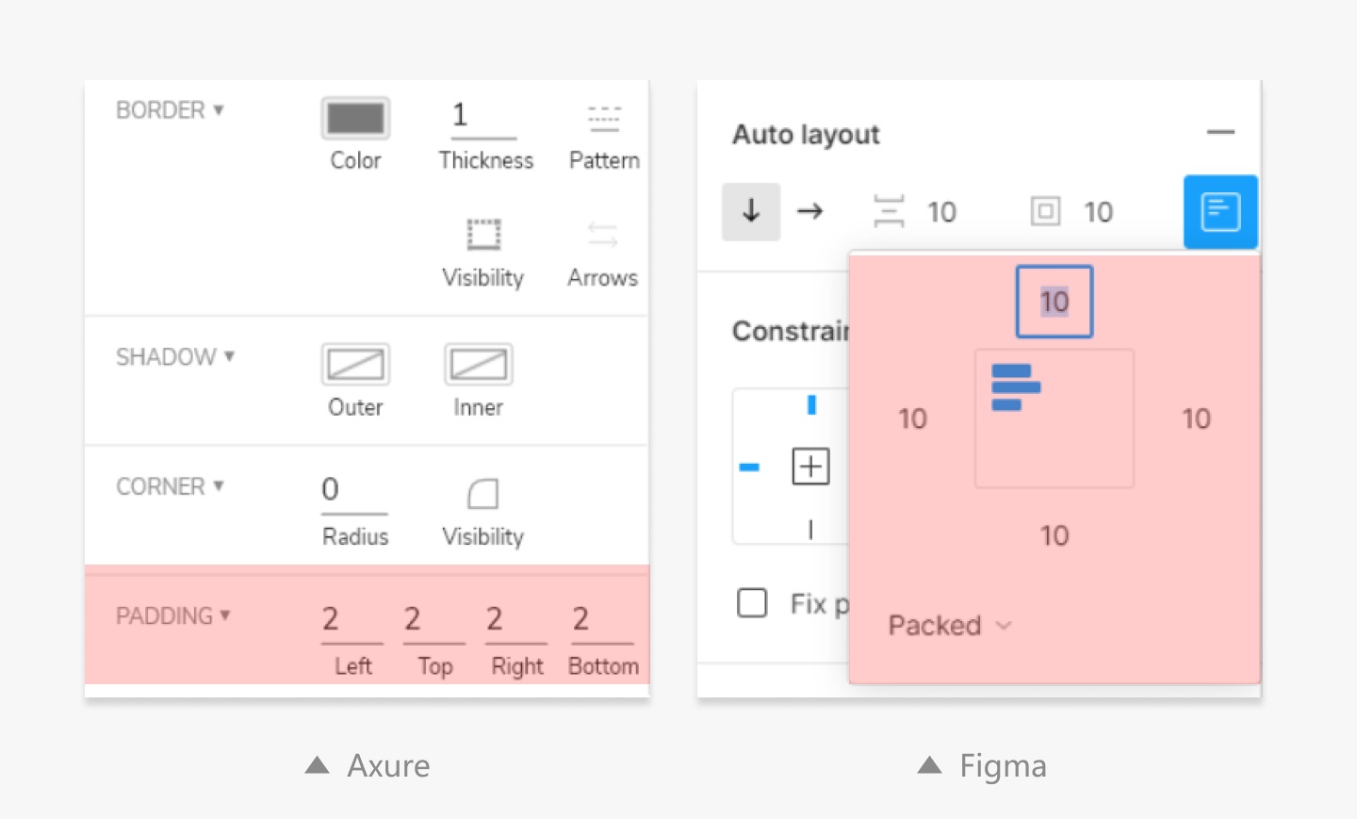Open border Visibility options icon
The image size is (1357, 819).
[x=483, y=234]
